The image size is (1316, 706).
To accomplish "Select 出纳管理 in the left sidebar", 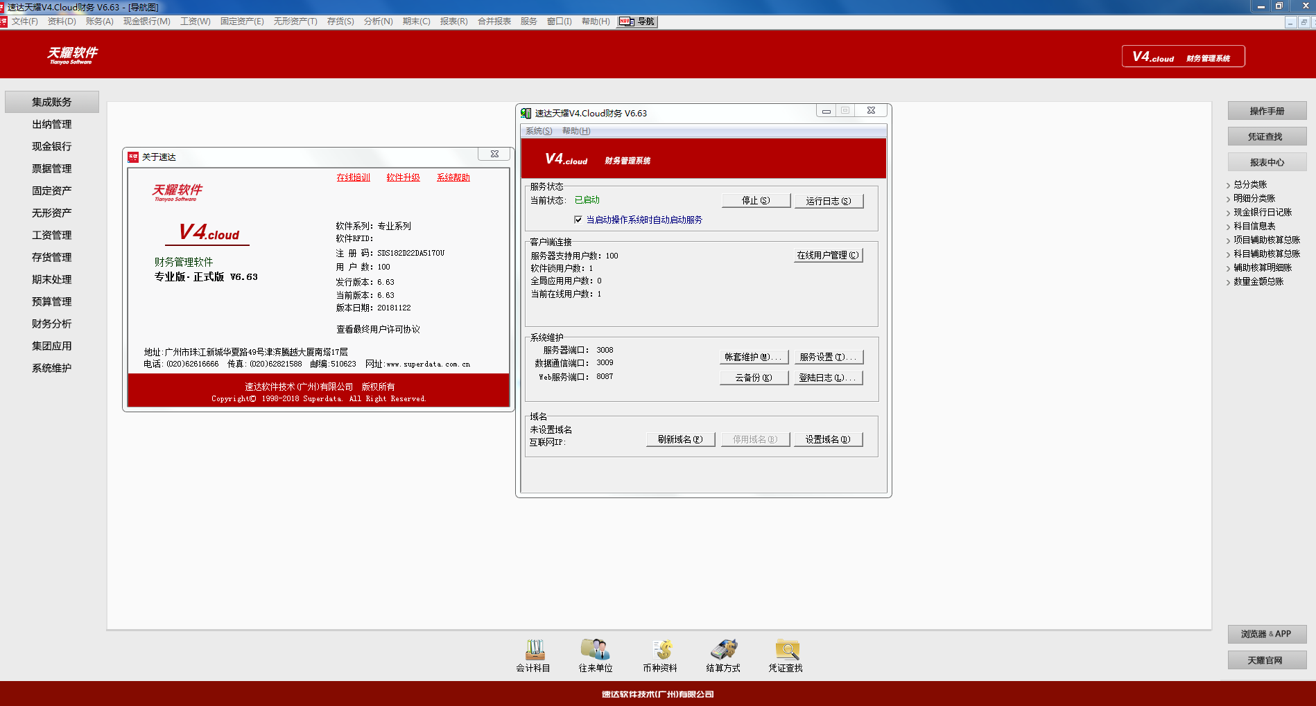I will pyautogui.click(x=52, y=125).
